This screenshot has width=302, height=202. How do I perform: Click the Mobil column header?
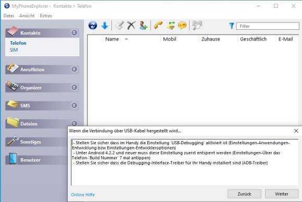(180, 39)
